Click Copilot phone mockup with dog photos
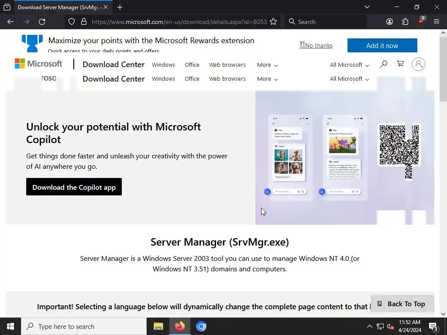Viewport: 447px width, 335px height. (x=290, y=157)
